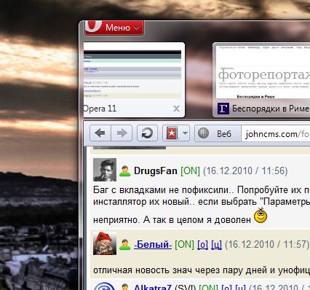The image size is (310, 290).
Task: Focus the johncms.com address field
Action: (x=276, y=134)
